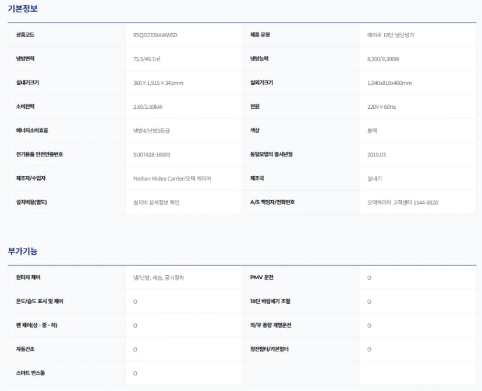
Task: Click the 220V×60Hz power value
Action: 381,107
